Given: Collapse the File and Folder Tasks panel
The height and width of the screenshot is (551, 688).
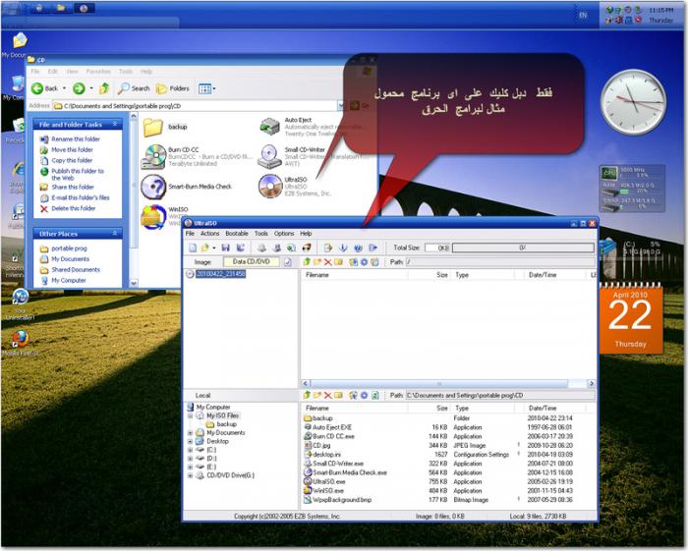Looking at the screenshot, I should pos(115,125).
